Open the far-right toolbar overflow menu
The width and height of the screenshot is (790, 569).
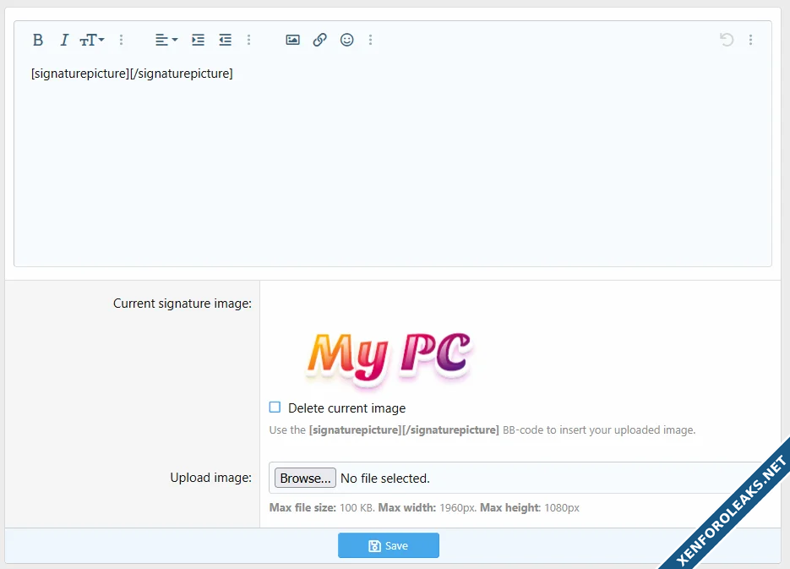click(x=750, y=40)
